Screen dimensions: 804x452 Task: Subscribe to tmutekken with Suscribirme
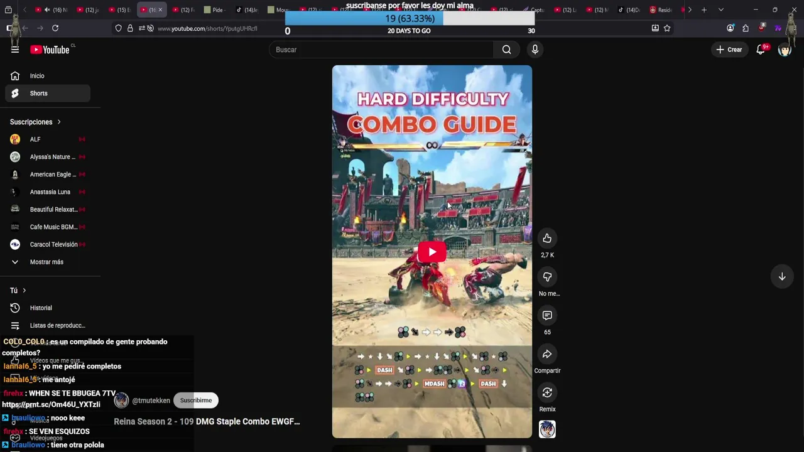point(196,401)
